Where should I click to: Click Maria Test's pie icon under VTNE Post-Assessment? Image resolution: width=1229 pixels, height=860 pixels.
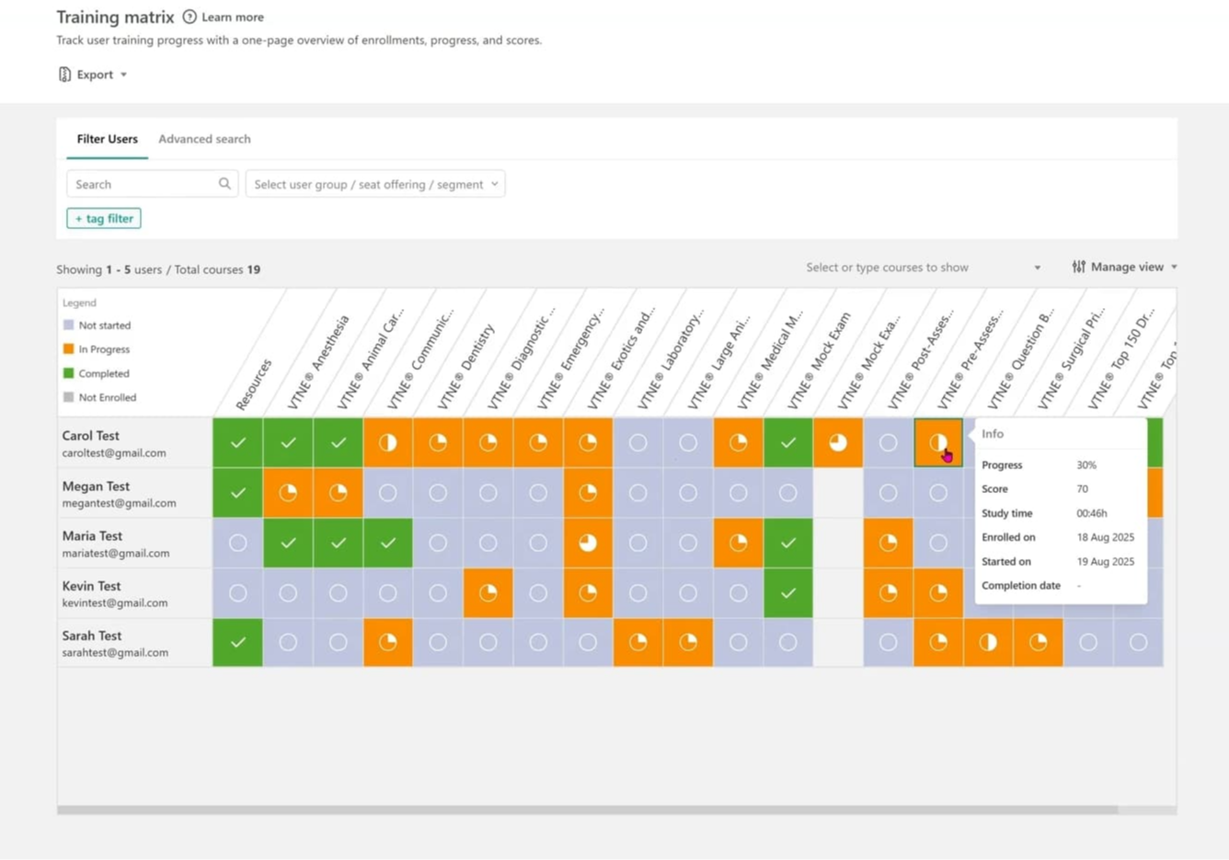(x=887, y=543)
